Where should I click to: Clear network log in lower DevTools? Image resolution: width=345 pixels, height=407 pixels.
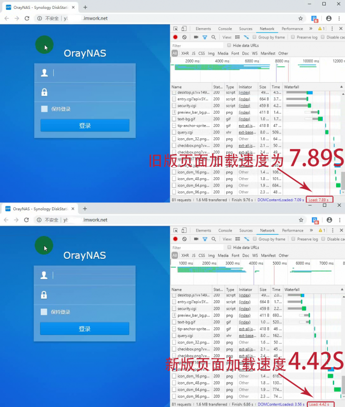coord(184,239)
